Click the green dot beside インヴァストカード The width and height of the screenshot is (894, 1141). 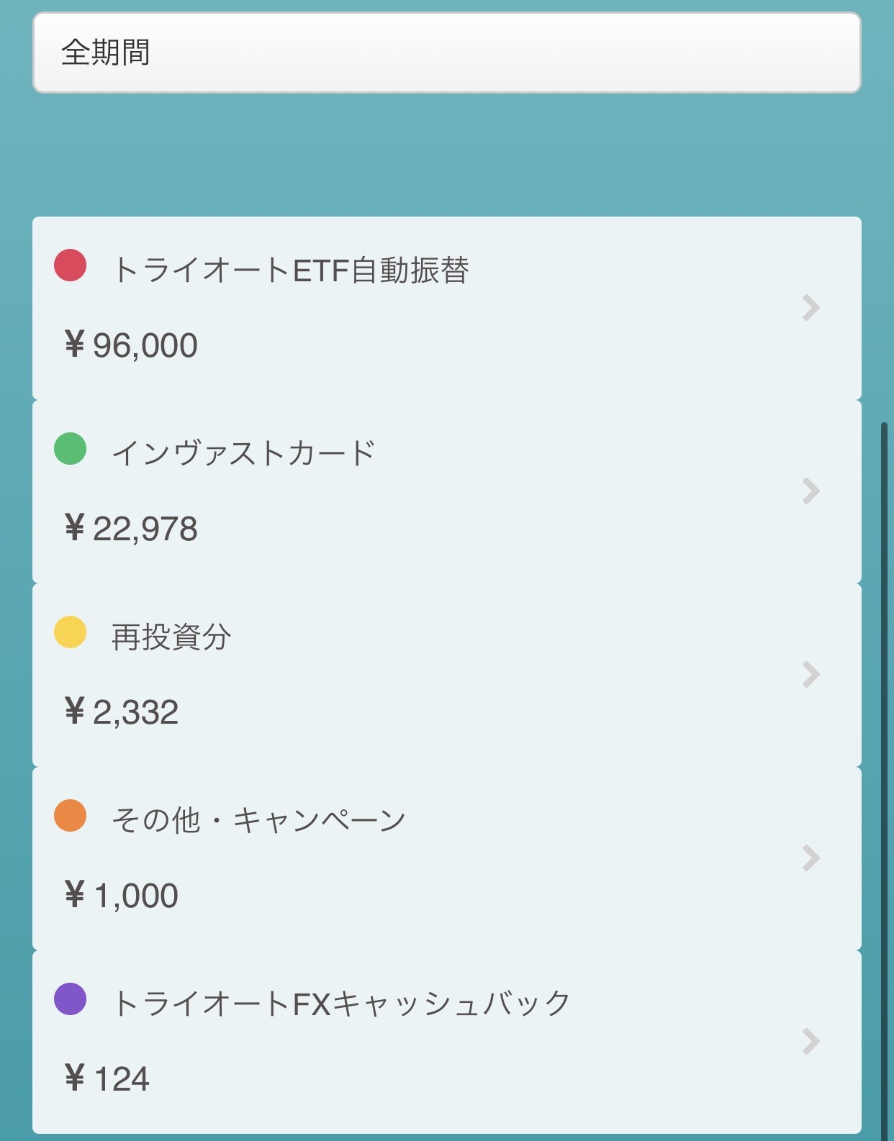tap(71, 449)
